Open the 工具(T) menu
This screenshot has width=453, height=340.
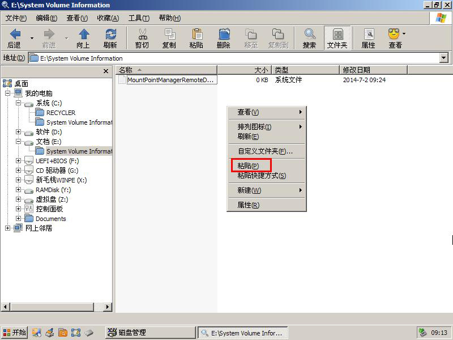click(139, 18)
